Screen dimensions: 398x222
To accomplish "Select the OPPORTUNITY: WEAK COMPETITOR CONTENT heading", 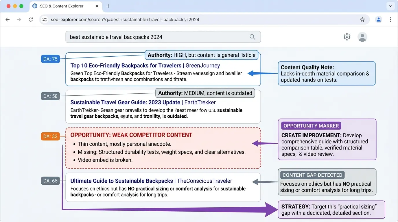I will click(x=131, y=135).
